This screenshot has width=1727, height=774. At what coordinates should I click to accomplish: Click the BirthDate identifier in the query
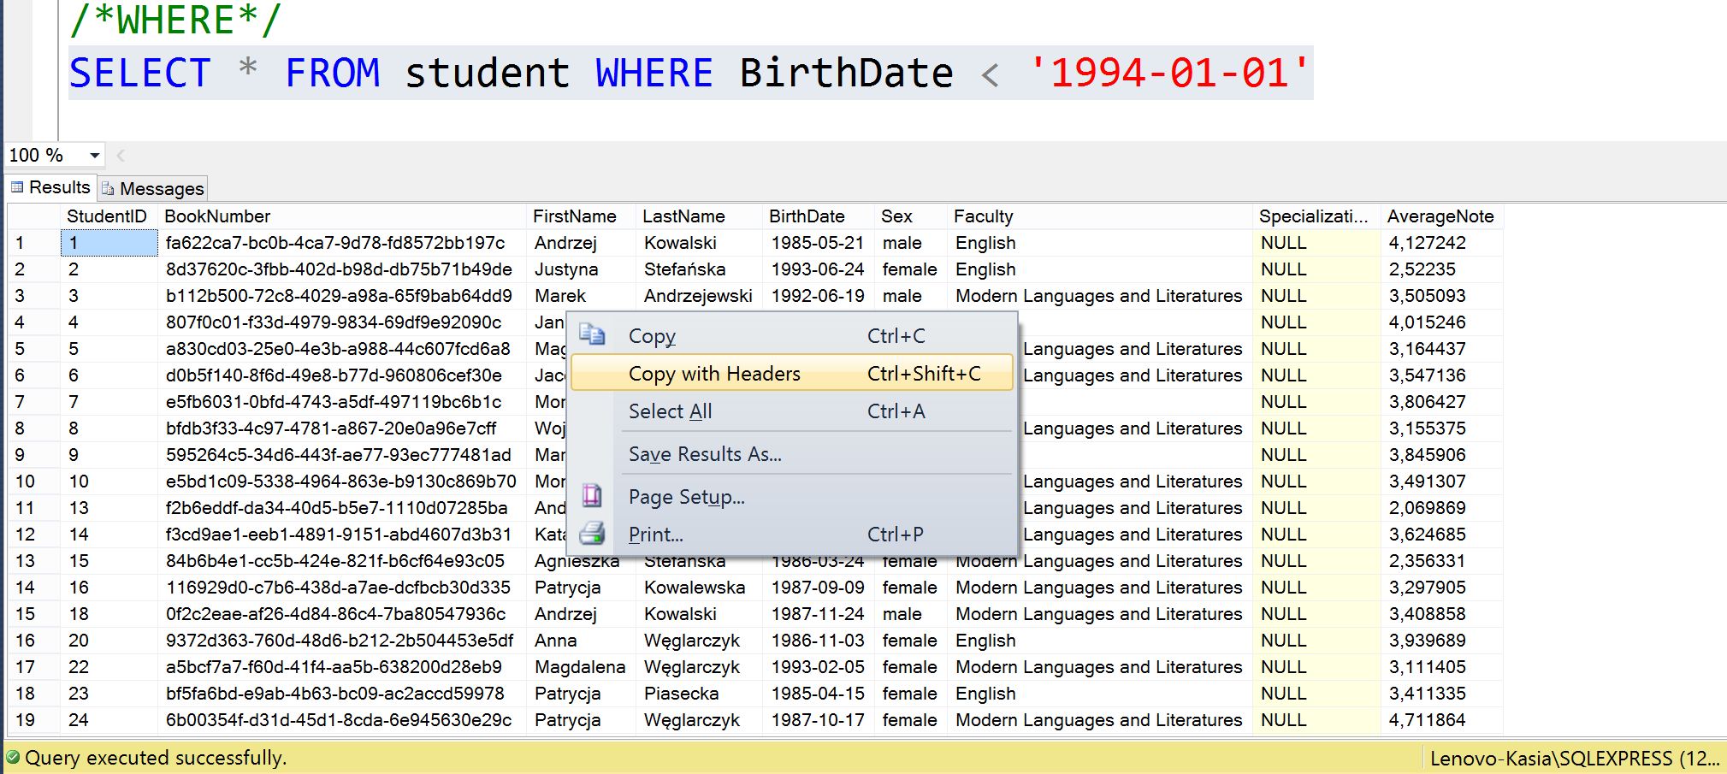847,73
